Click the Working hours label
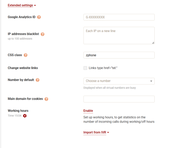 coord(18,111)
